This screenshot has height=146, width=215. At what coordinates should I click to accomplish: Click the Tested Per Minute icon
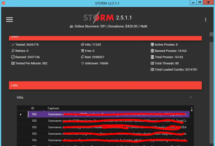coord(13,63)
